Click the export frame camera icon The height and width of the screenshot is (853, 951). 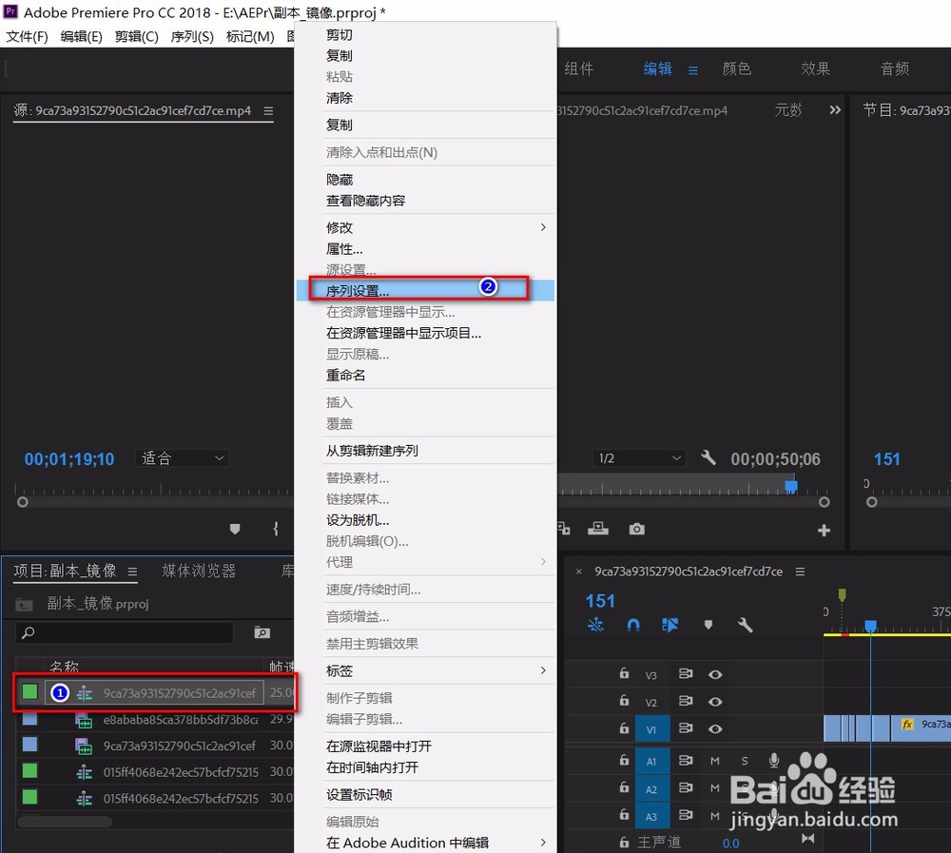click(637, 529)
